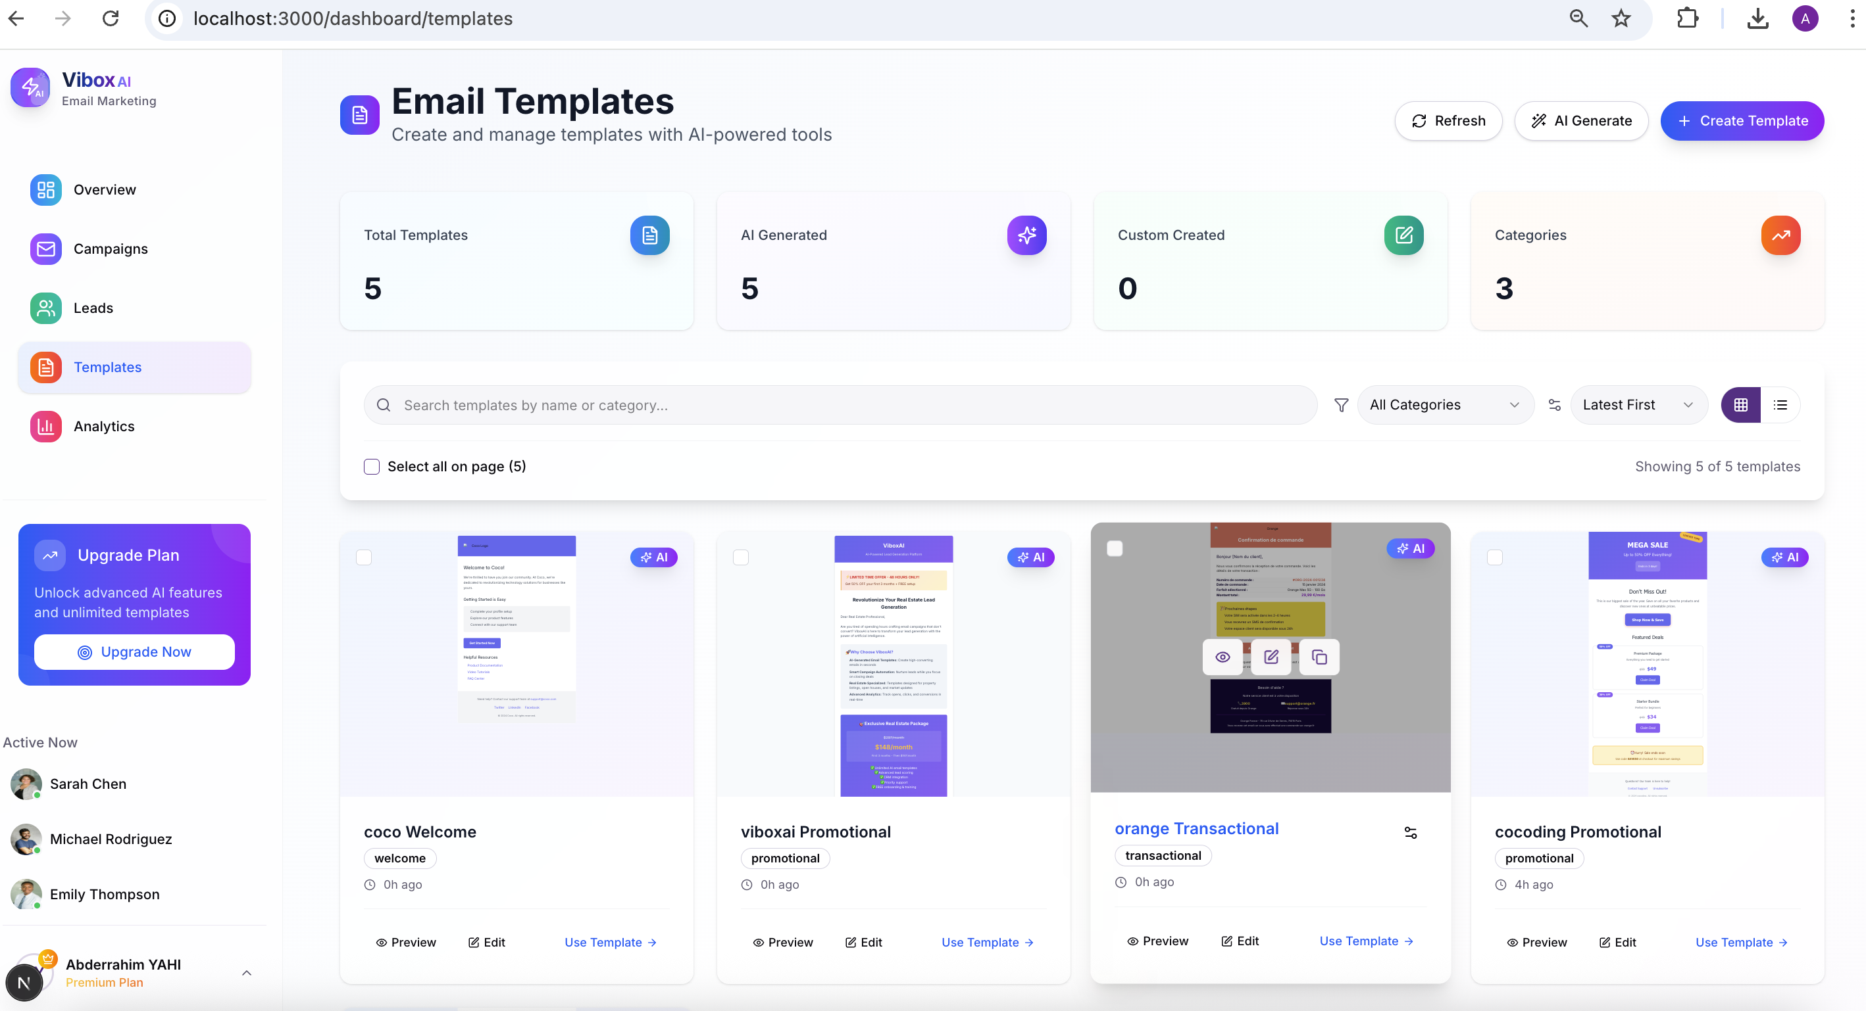Image resolution: width=1866 pixels, height=1011 pixels.
Task: Switch to list view layout
Action: [x=1780, y=406]
